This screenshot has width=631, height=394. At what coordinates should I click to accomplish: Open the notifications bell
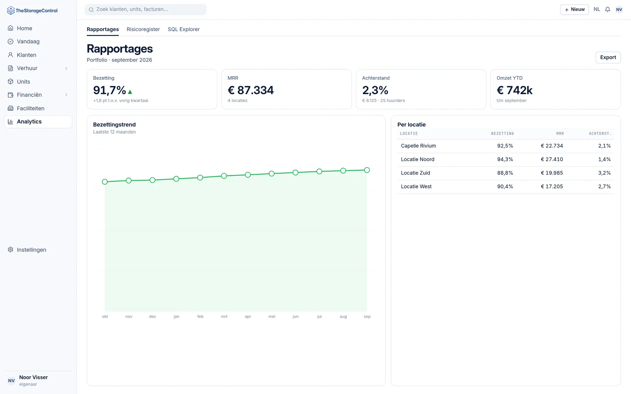(607, 9)
